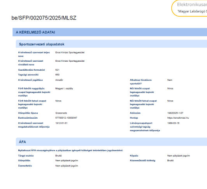Viewport: 207px width, 189px height.
Task: Select the Adószám tax number value
Action: [x=175, y=113]
